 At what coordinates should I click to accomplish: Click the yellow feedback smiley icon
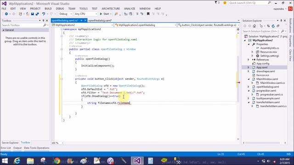(225, 3)
